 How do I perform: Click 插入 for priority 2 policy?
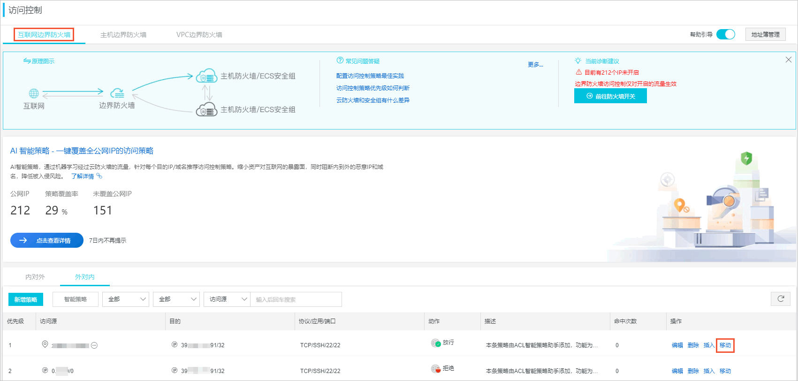point(709,371)
